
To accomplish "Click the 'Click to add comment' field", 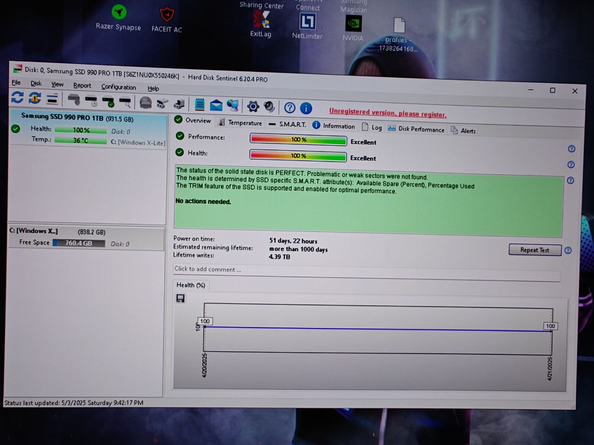I will [x=367, y=273].
